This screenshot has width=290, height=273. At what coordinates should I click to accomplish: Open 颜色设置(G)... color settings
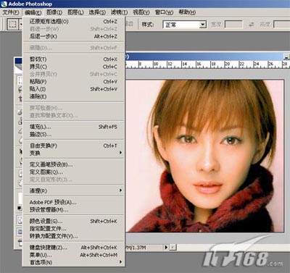point(73,221)
